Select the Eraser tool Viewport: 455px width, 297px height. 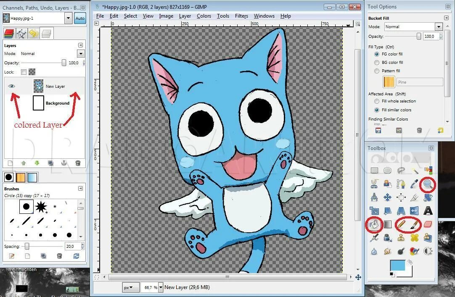coord(429,224)
